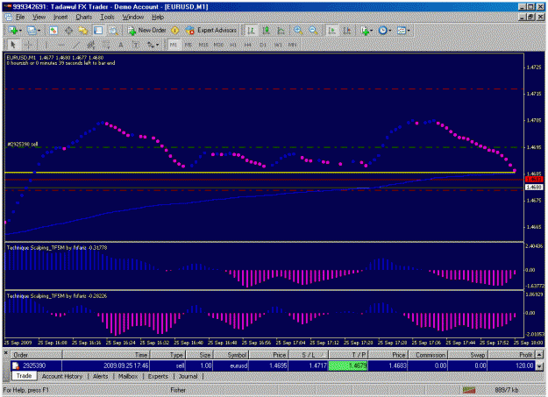Toggle the Terminal panel icon
This screenshot has height=397, width=548.
(98, 31)
